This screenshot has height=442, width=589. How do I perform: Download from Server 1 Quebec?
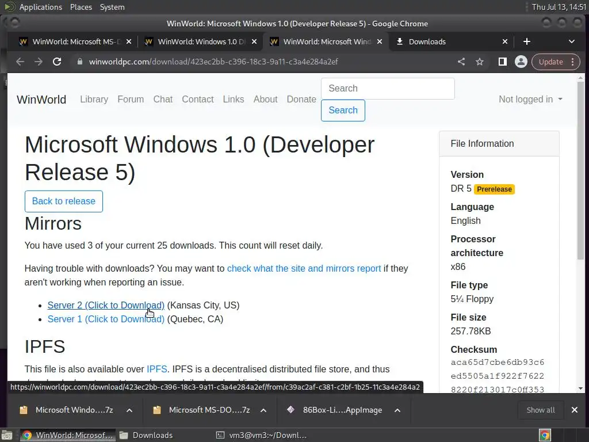(x=106, y=319)
